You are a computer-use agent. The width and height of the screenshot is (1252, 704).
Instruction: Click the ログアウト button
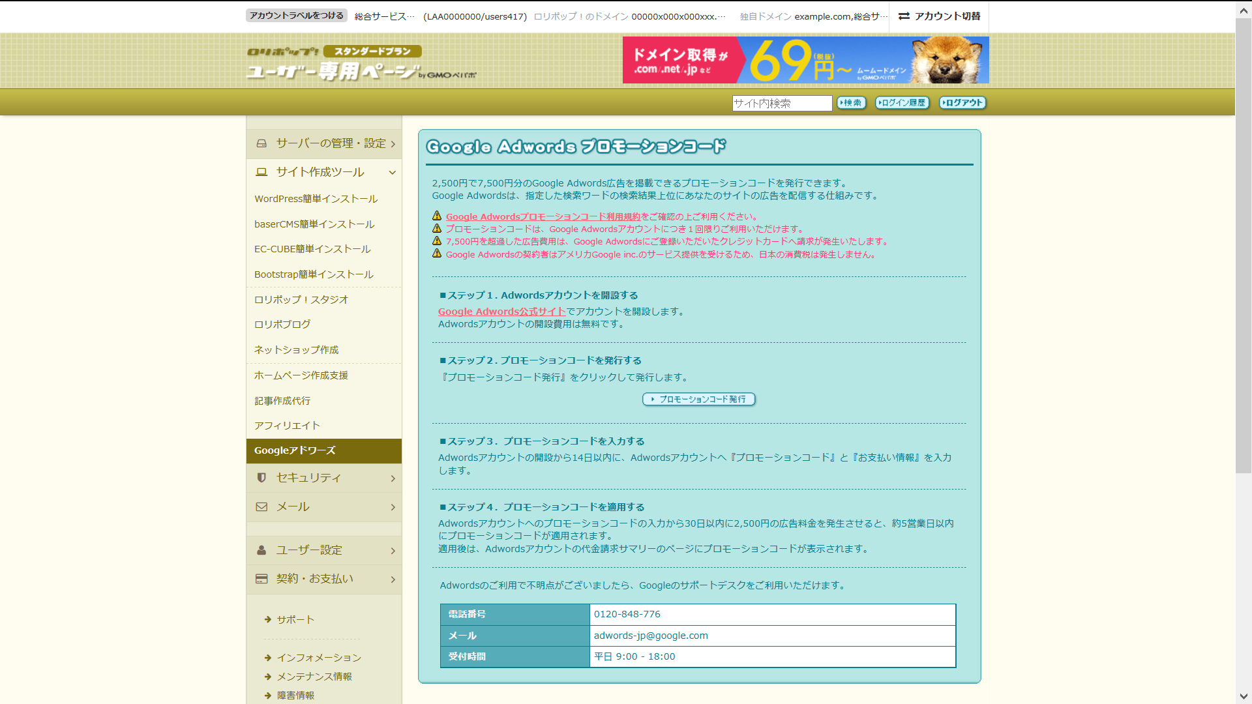[962, 103]
